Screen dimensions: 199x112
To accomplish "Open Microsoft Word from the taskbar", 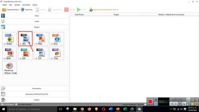I will 111,109.
